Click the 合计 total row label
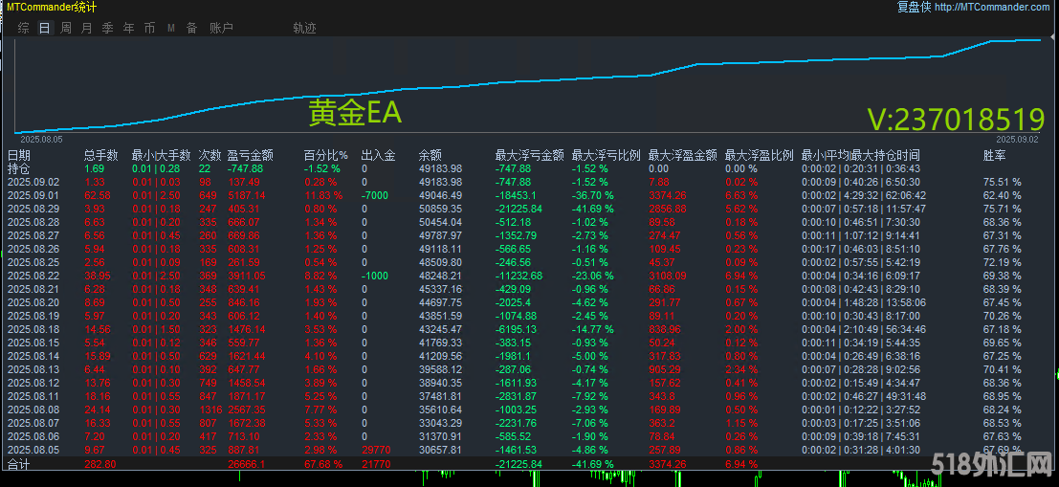The image size is (1059, 487). tap(18, 464)
